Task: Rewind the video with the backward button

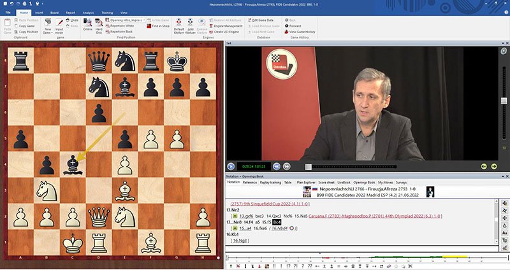Action: pos(277,166)
